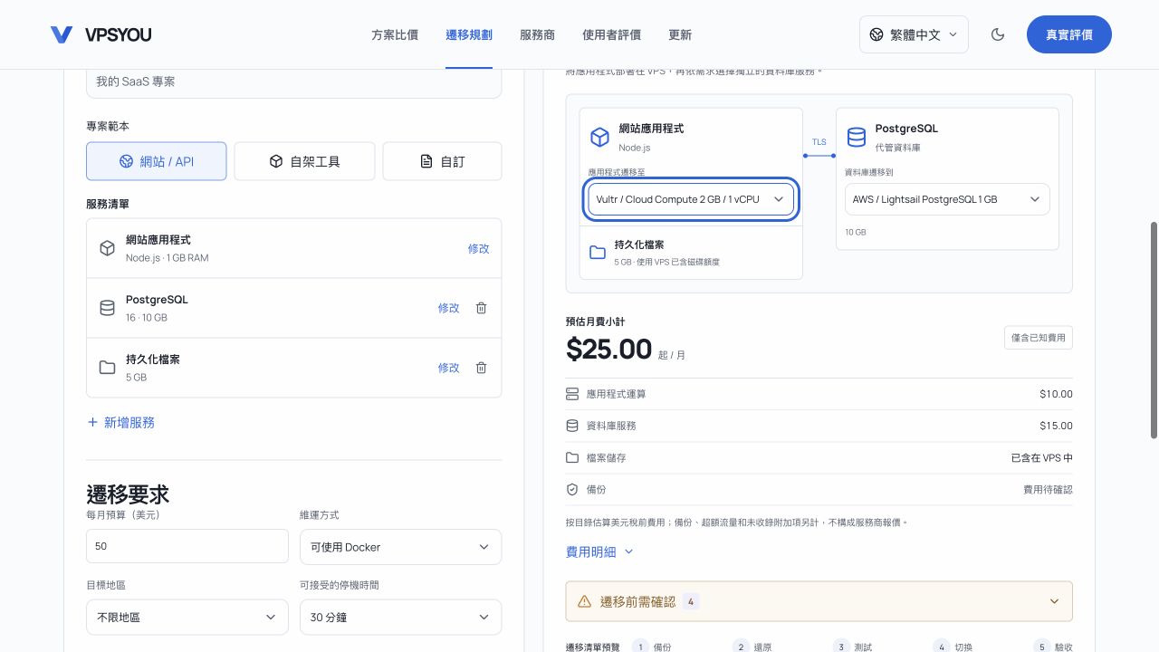1159x652 pixels.
Task: Expand the 遷移前需確認 warning panel
Action: coord(819,601)
